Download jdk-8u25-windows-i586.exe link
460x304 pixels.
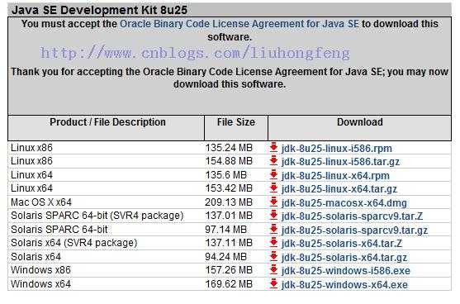point(345,271)
